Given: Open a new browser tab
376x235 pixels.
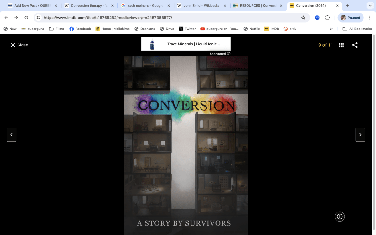Looking at the screenshot, I should 347,6.
